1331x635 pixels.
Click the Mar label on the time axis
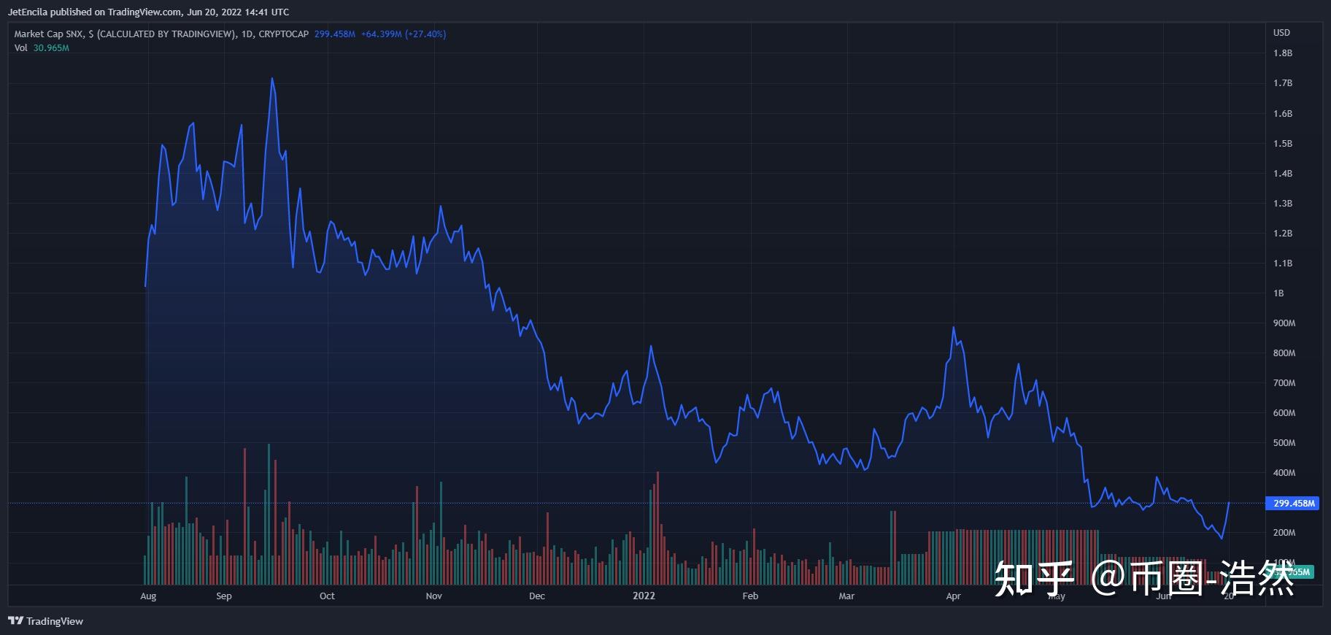click(x=846, y=596)
